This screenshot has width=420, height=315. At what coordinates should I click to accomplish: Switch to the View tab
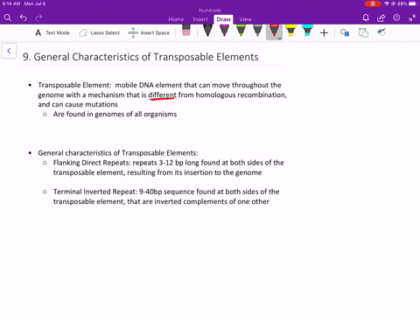(x=245, y=19)
